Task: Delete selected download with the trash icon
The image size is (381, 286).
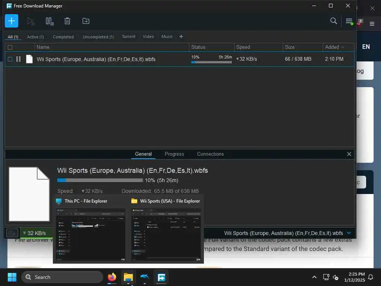Action: [67, 21]
